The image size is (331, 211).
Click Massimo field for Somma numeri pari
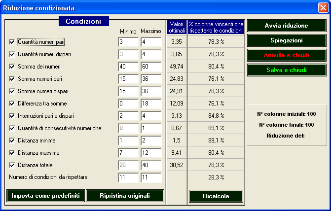tap(150, 79)
